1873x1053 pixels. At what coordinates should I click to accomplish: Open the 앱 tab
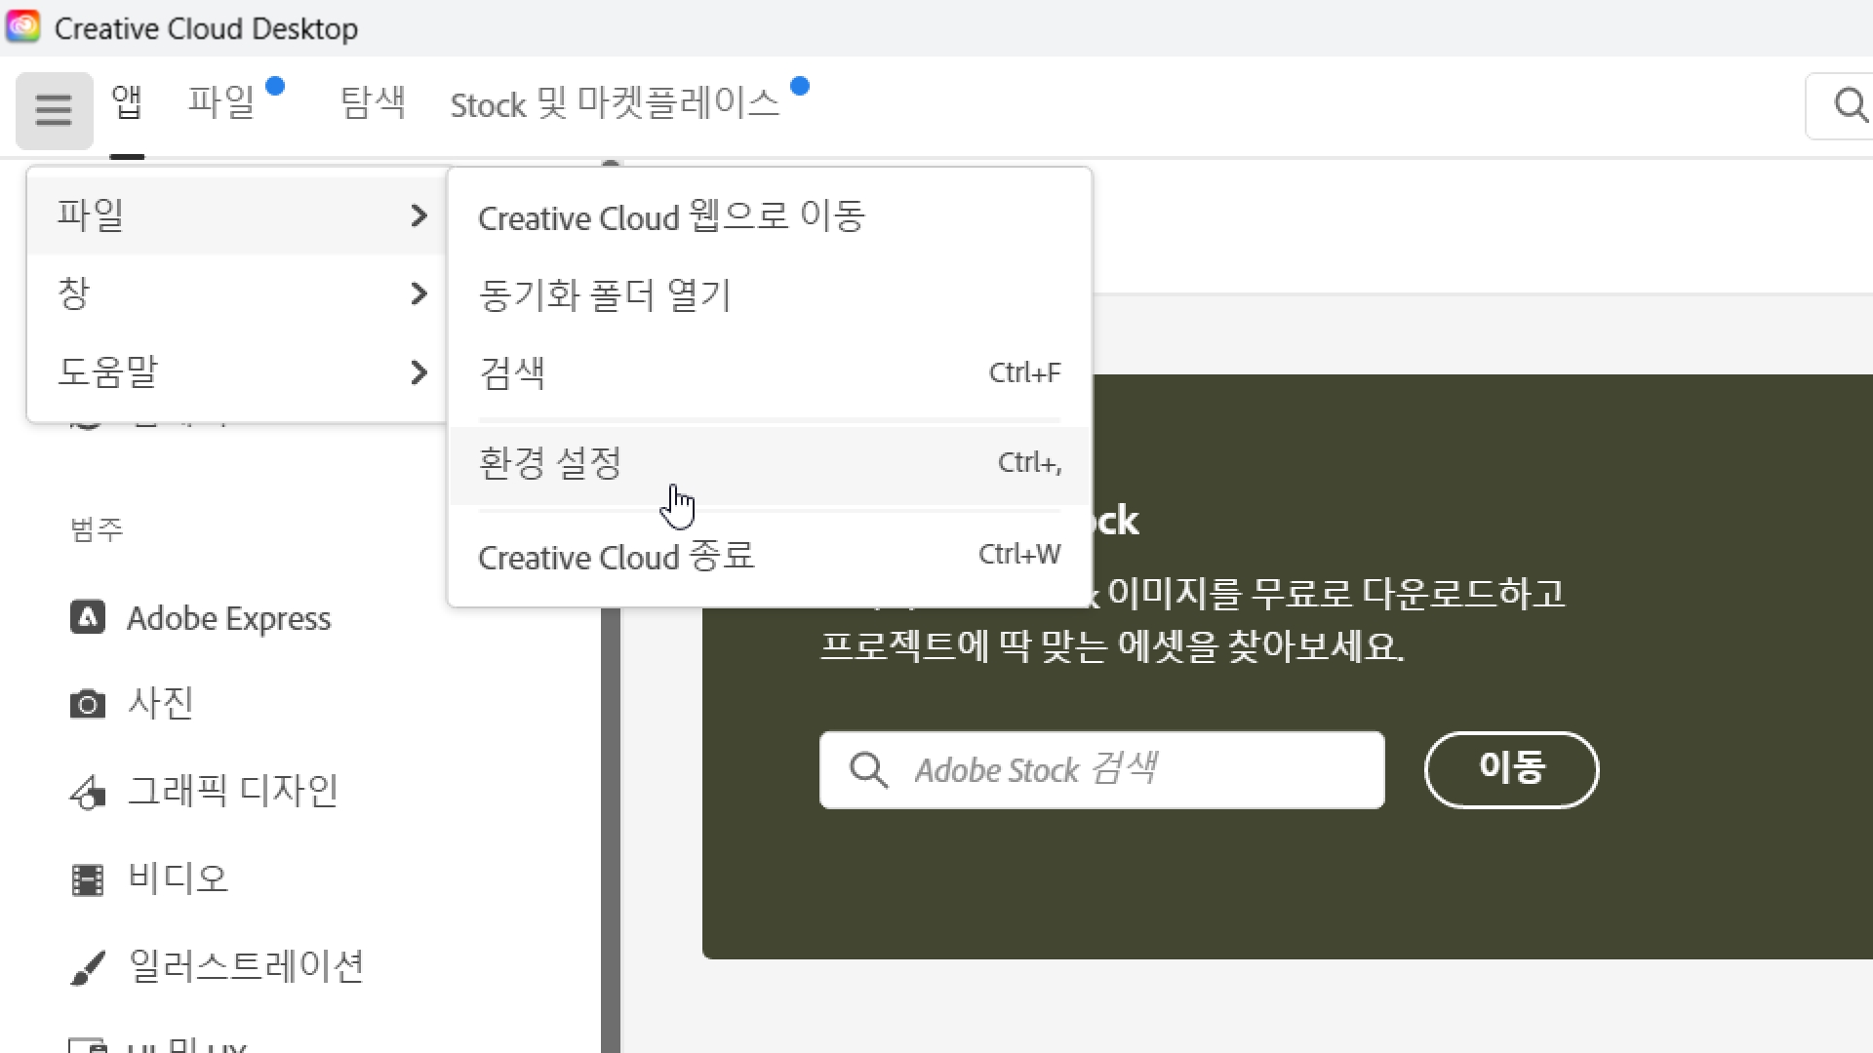[x=127, y=101]
